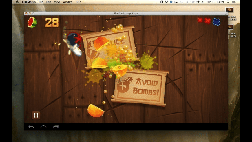Tap the Android back arrow
Image resolution: width=252 pixels, height=142 pixels.
pos(31,127)
